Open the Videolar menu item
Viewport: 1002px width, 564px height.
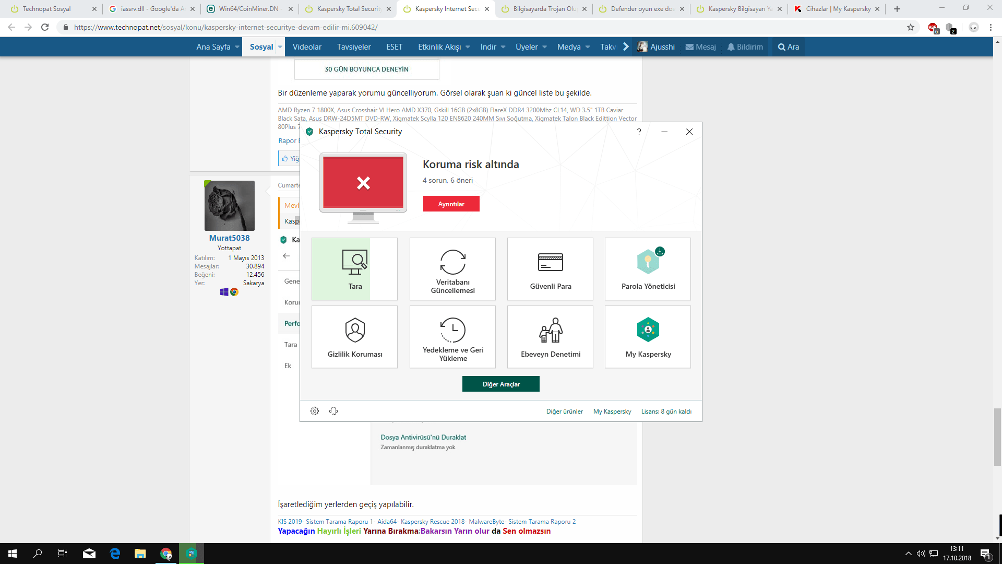click(x=307, y=47)
